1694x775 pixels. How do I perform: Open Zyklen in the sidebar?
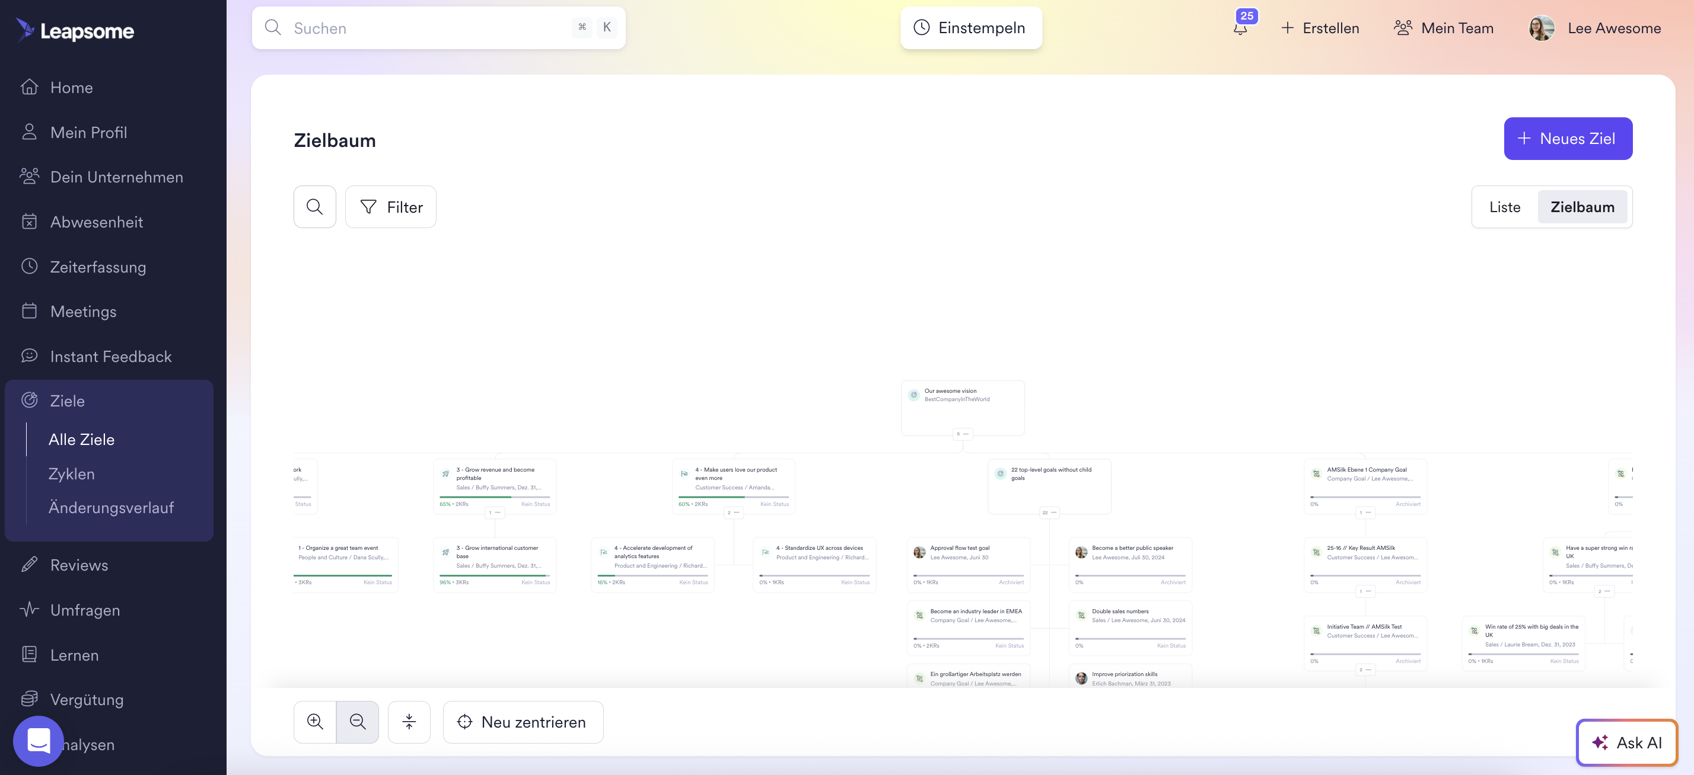[72, 473]
